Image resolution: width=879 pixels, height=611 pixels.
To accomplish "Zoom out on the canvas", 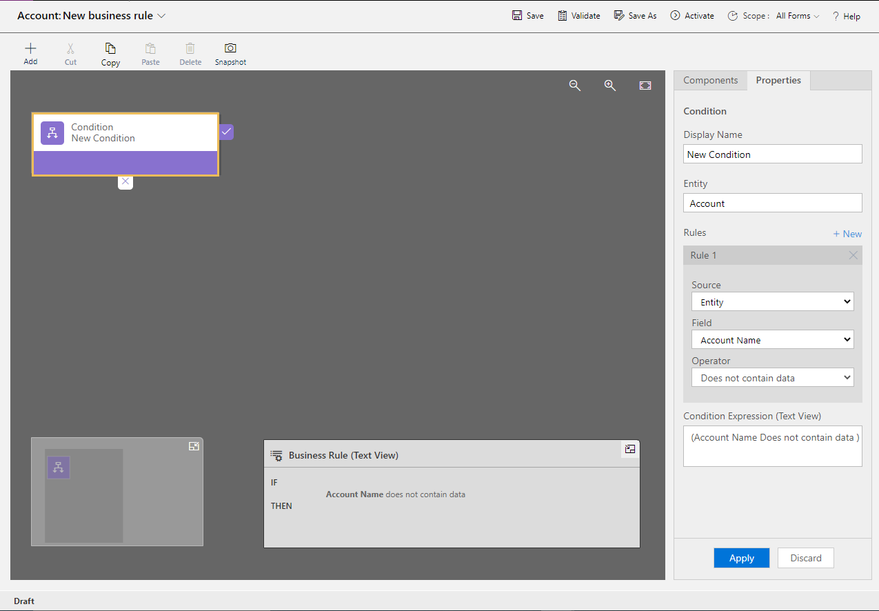I will click(x=575, y=85).
